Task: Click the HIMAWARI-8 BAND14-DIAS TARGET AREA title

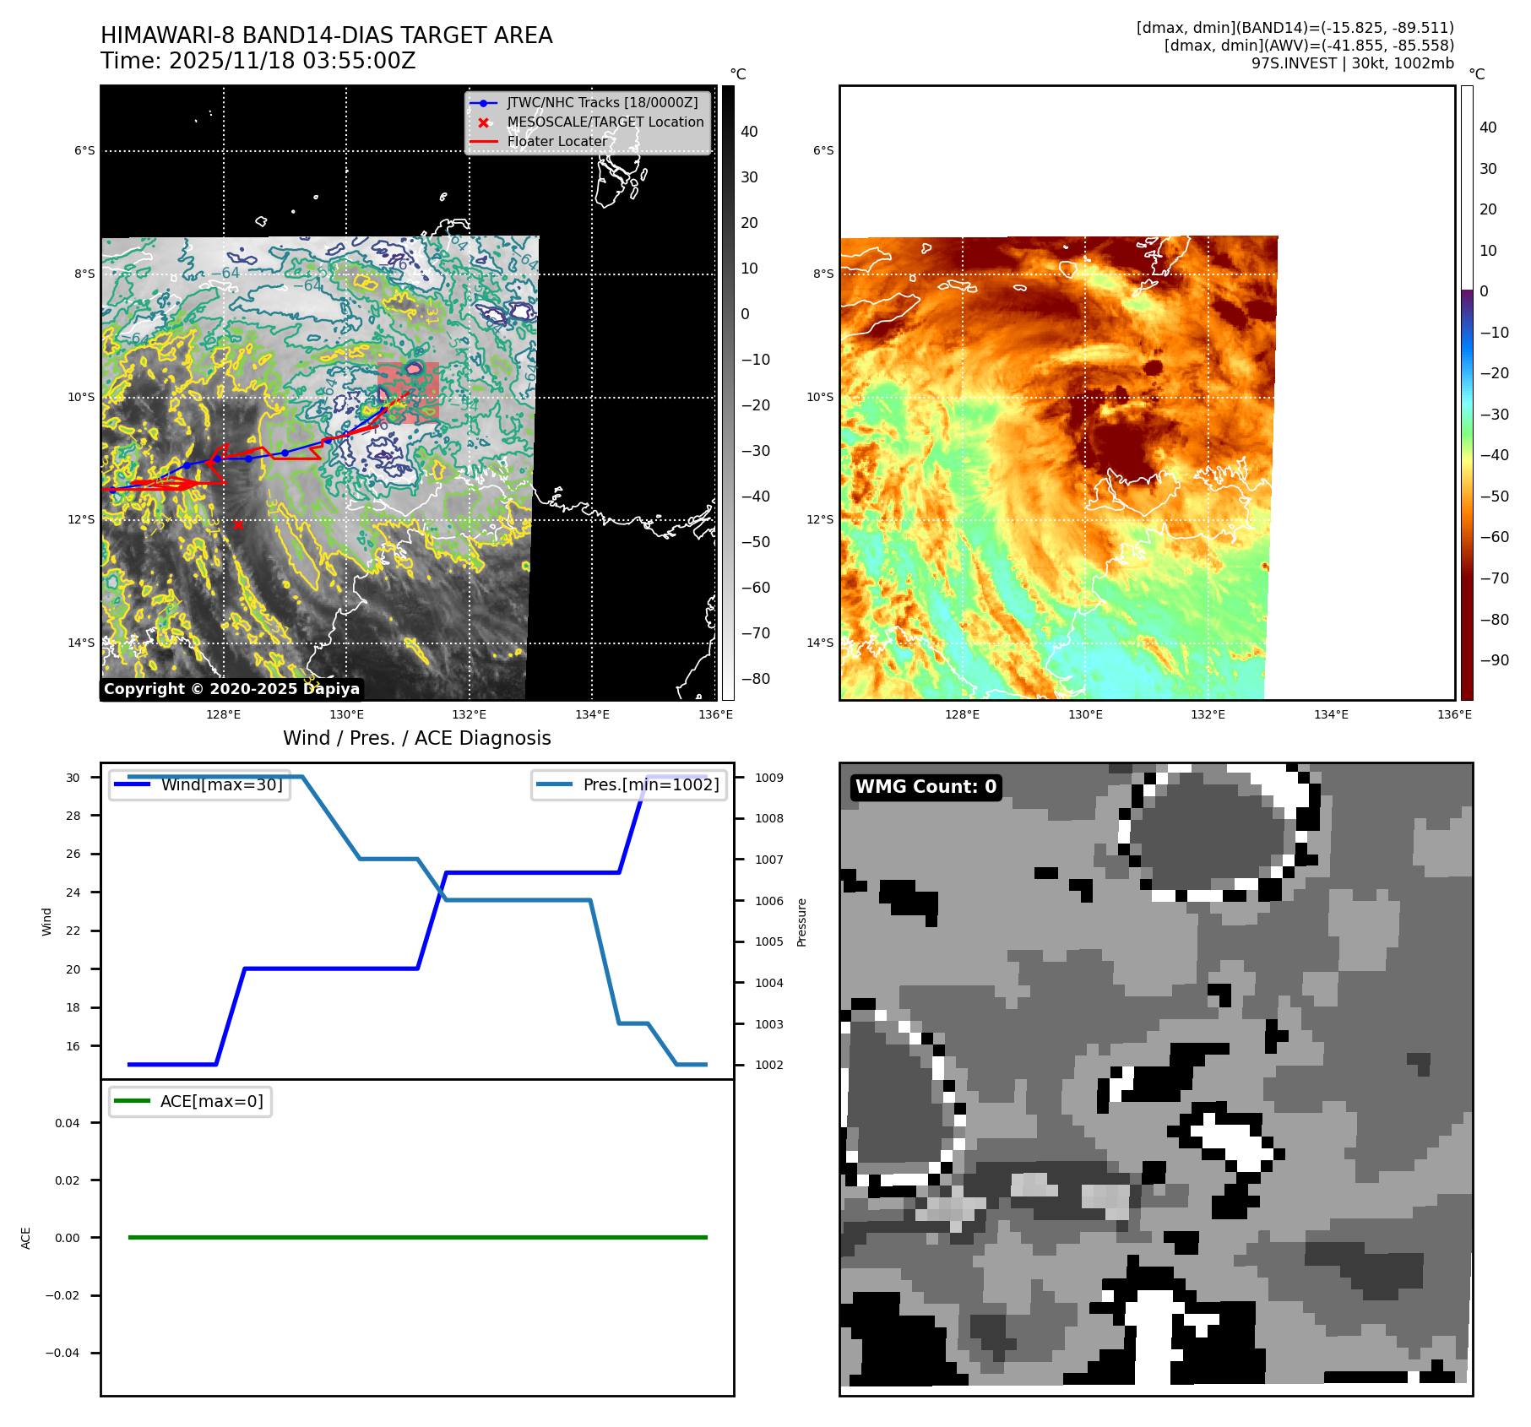Action: 326,35
